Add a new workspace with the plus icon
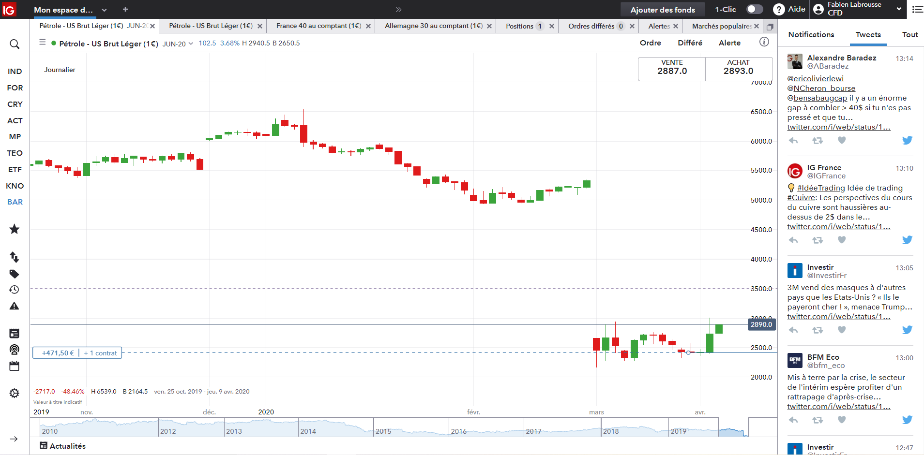This screenshot has width=924, height=455. (x=125, y=9)
